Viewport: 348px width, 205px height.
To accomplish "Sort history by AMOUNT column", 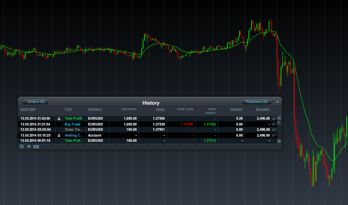I will click(x=236, y=110).
